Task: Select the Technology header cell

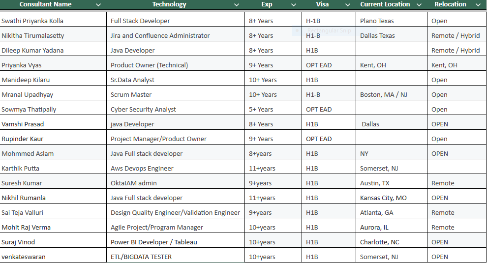Action: (176, 4)
